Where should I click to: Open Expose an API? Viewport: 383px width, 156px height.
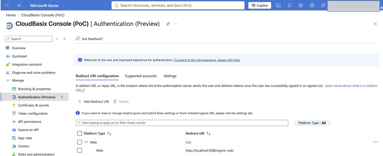click(x=28, y=130)
